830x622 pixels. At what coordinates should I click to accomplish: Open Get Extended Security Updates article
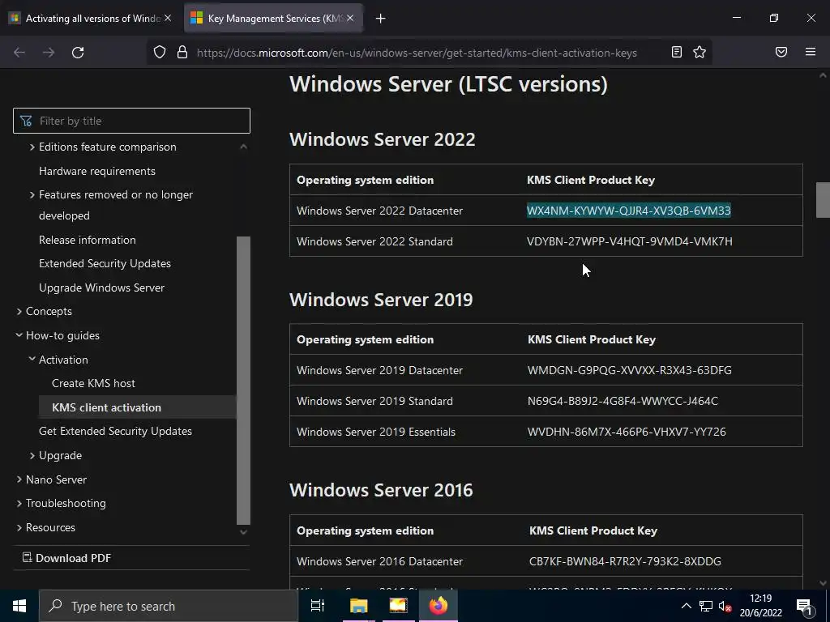[x=115, y=431]
